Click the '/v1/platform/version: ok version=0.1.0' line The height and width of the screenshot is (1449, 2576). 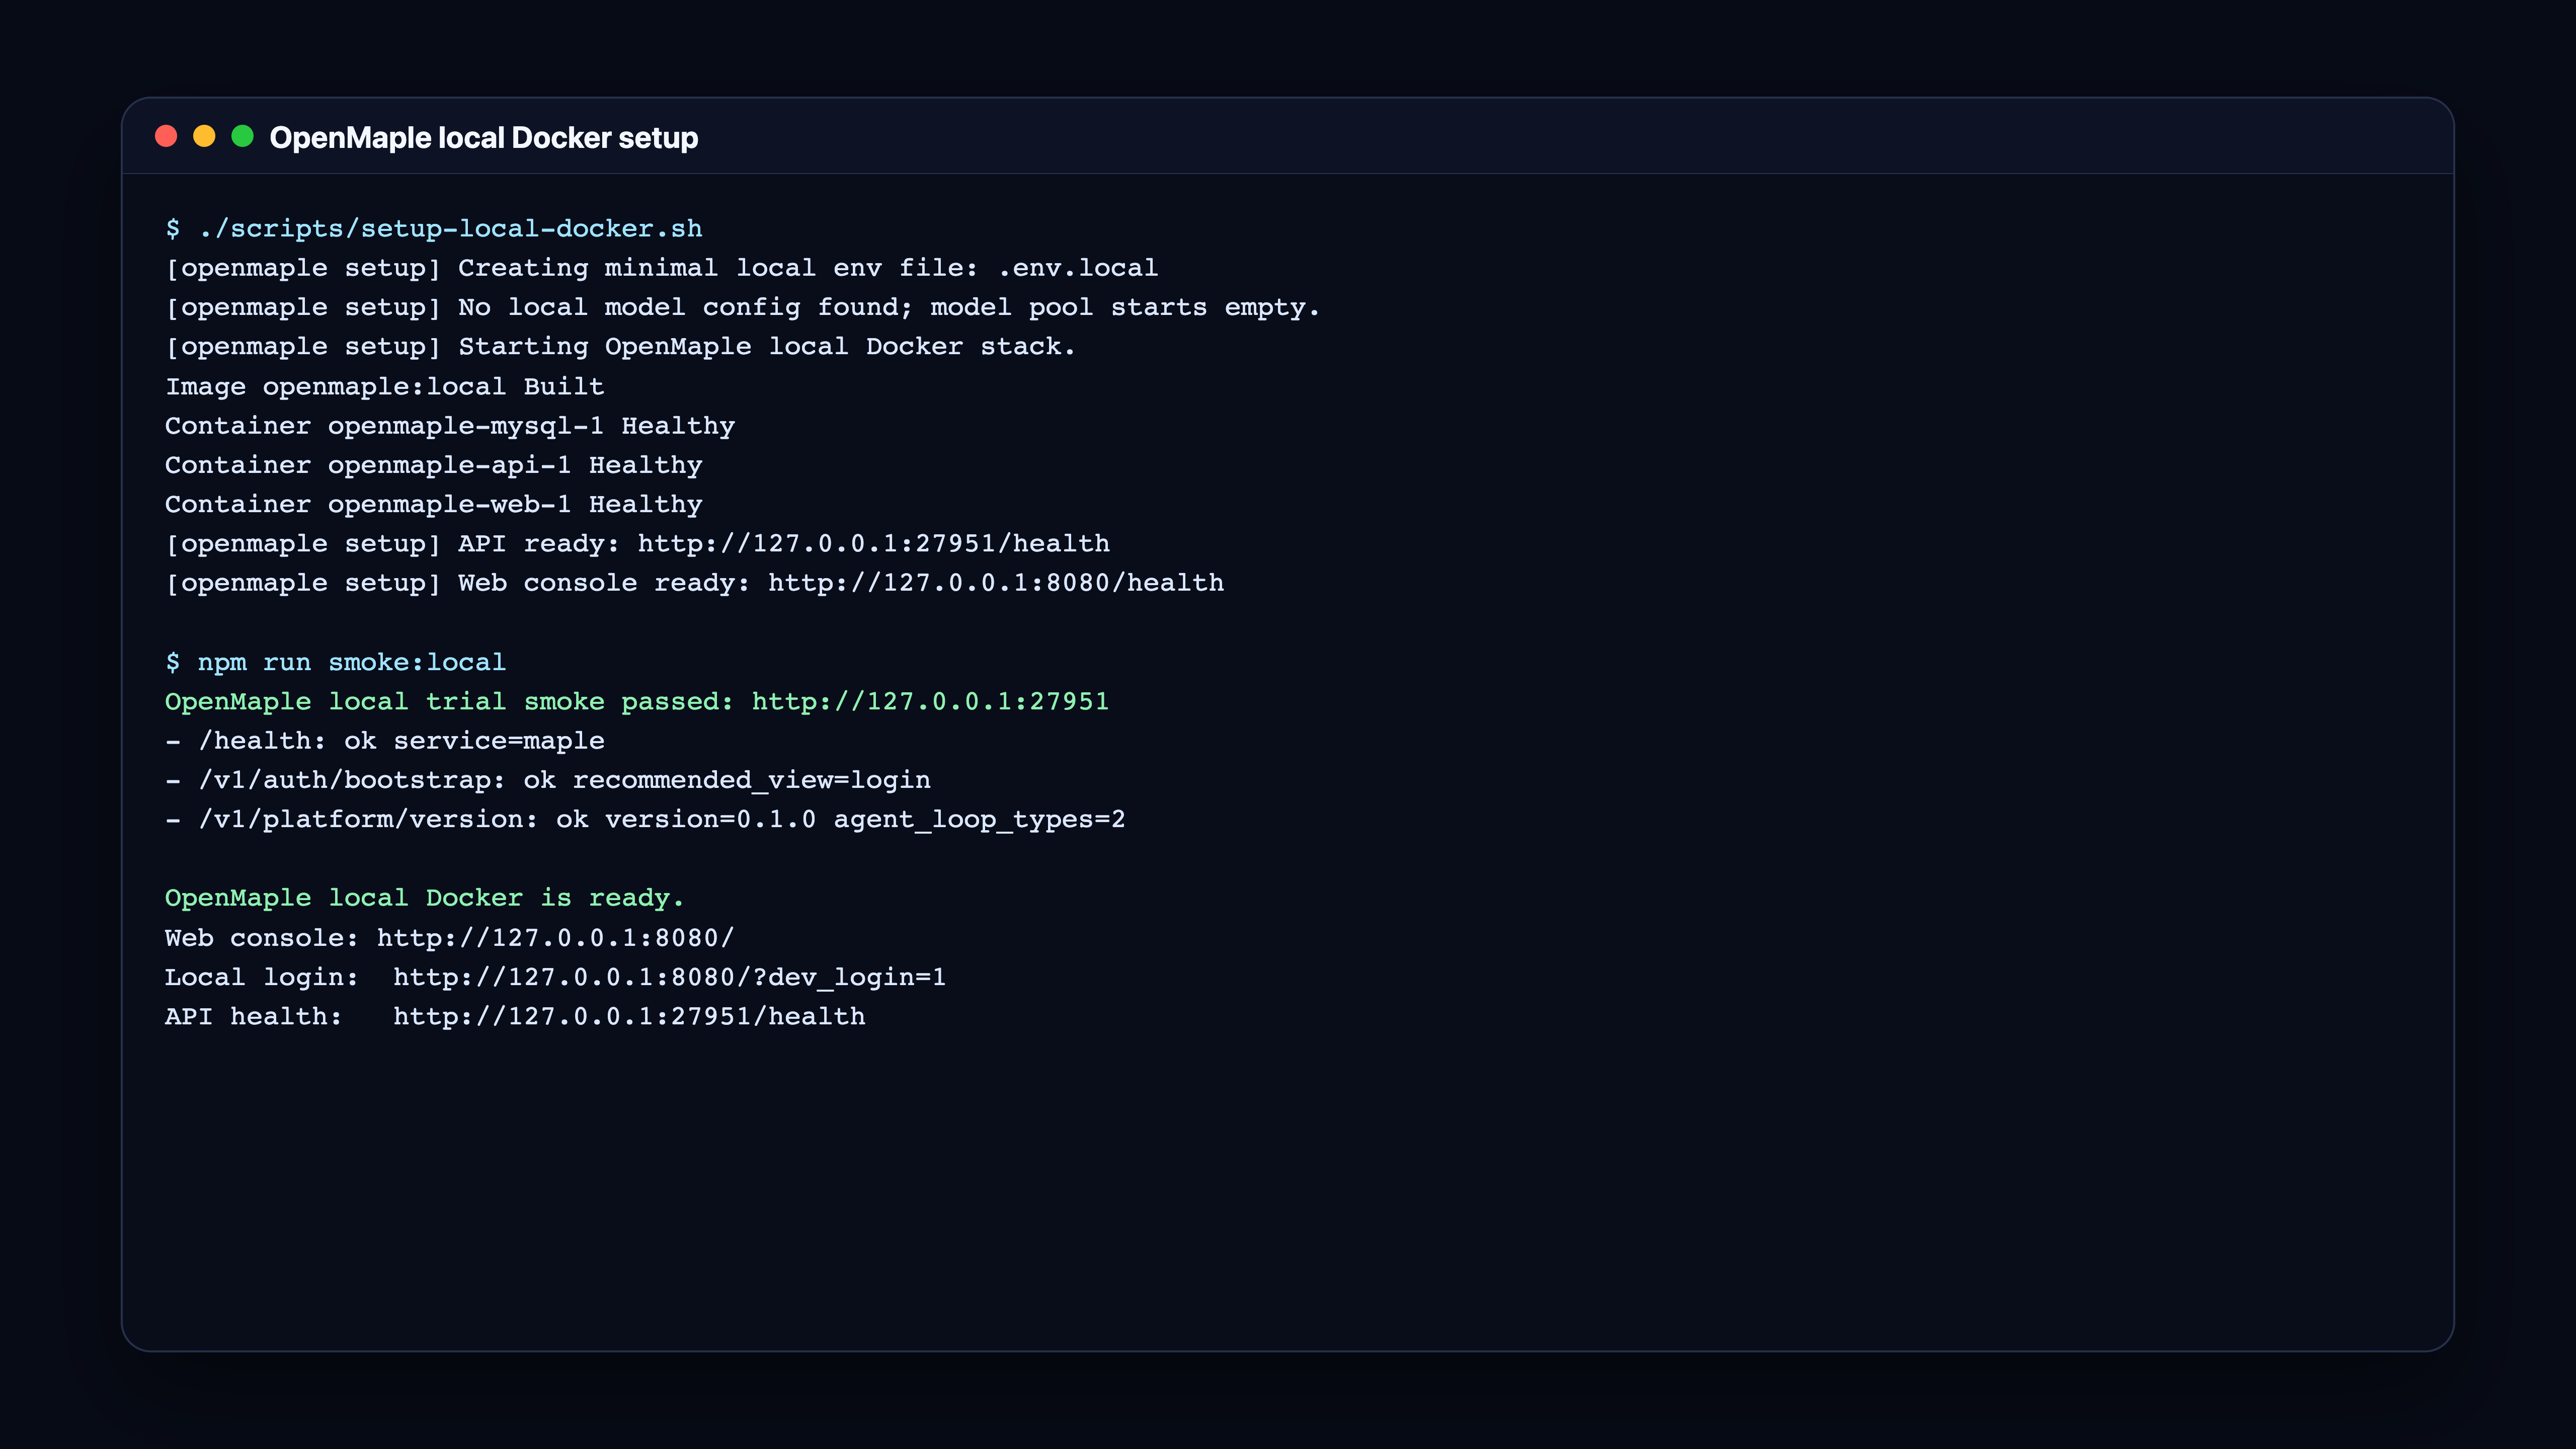(x=646, y=819)
